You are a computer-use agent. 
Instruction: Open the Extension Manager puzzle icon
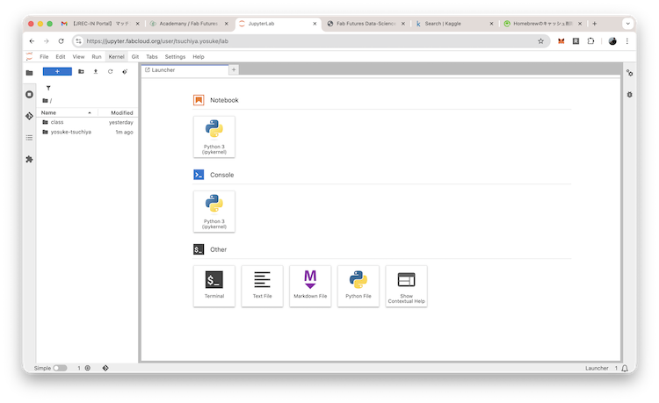click(x=29, y=159)
